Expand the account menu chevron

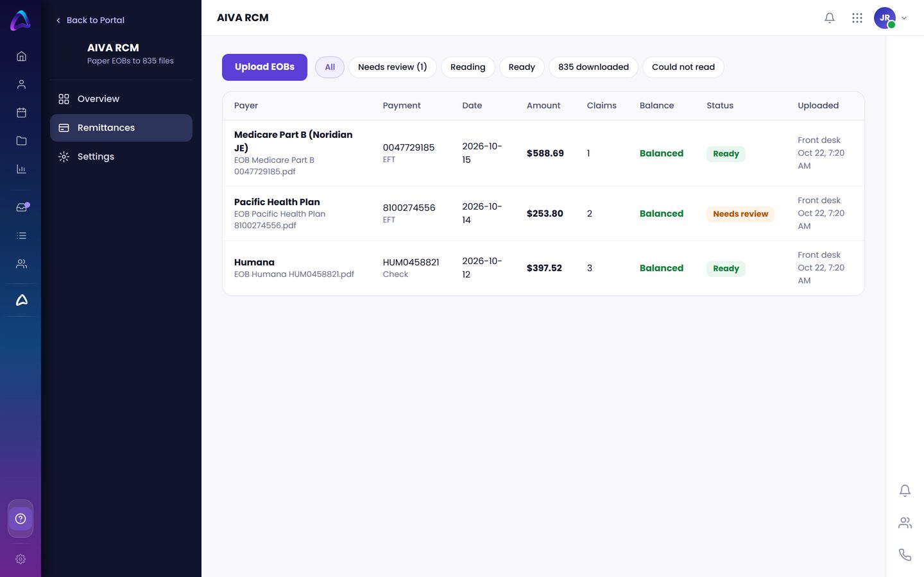pos(904,18)
